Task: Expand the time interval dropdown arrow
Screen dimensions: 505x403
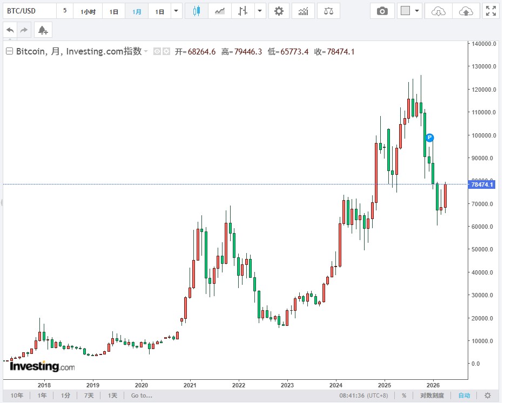Action: click(x=176, y=11)
